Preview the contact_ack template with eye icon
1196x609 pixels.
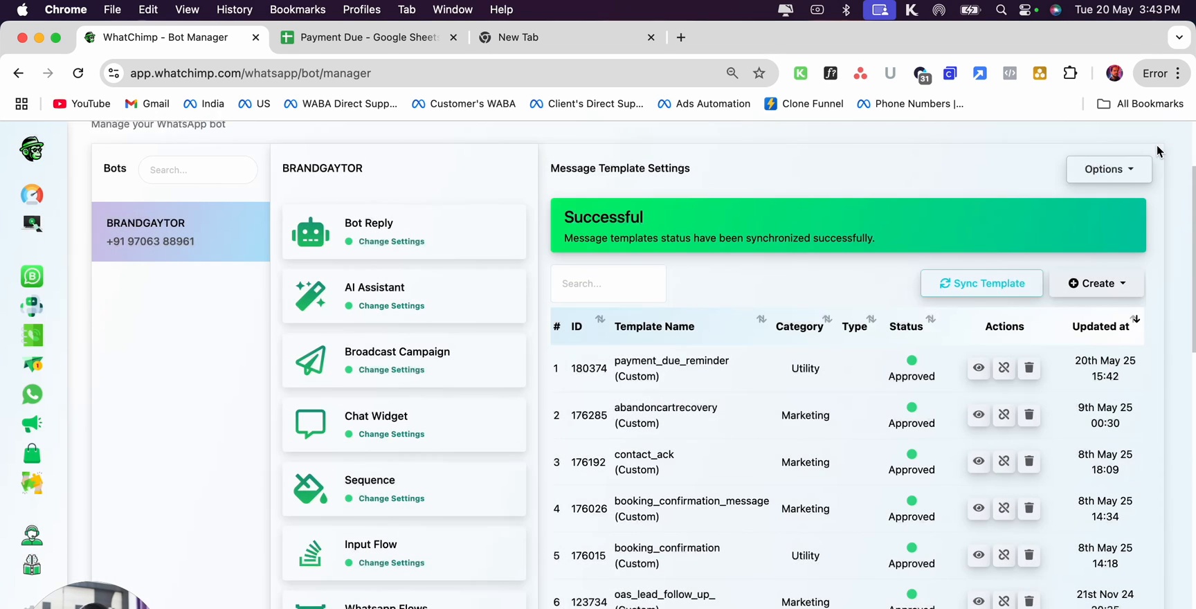[978, 462]
